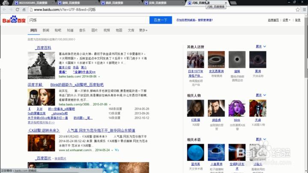This screenshot has height=173, width=308.
Task: Select the 音乐 search category
Action: tap(82, 30)
